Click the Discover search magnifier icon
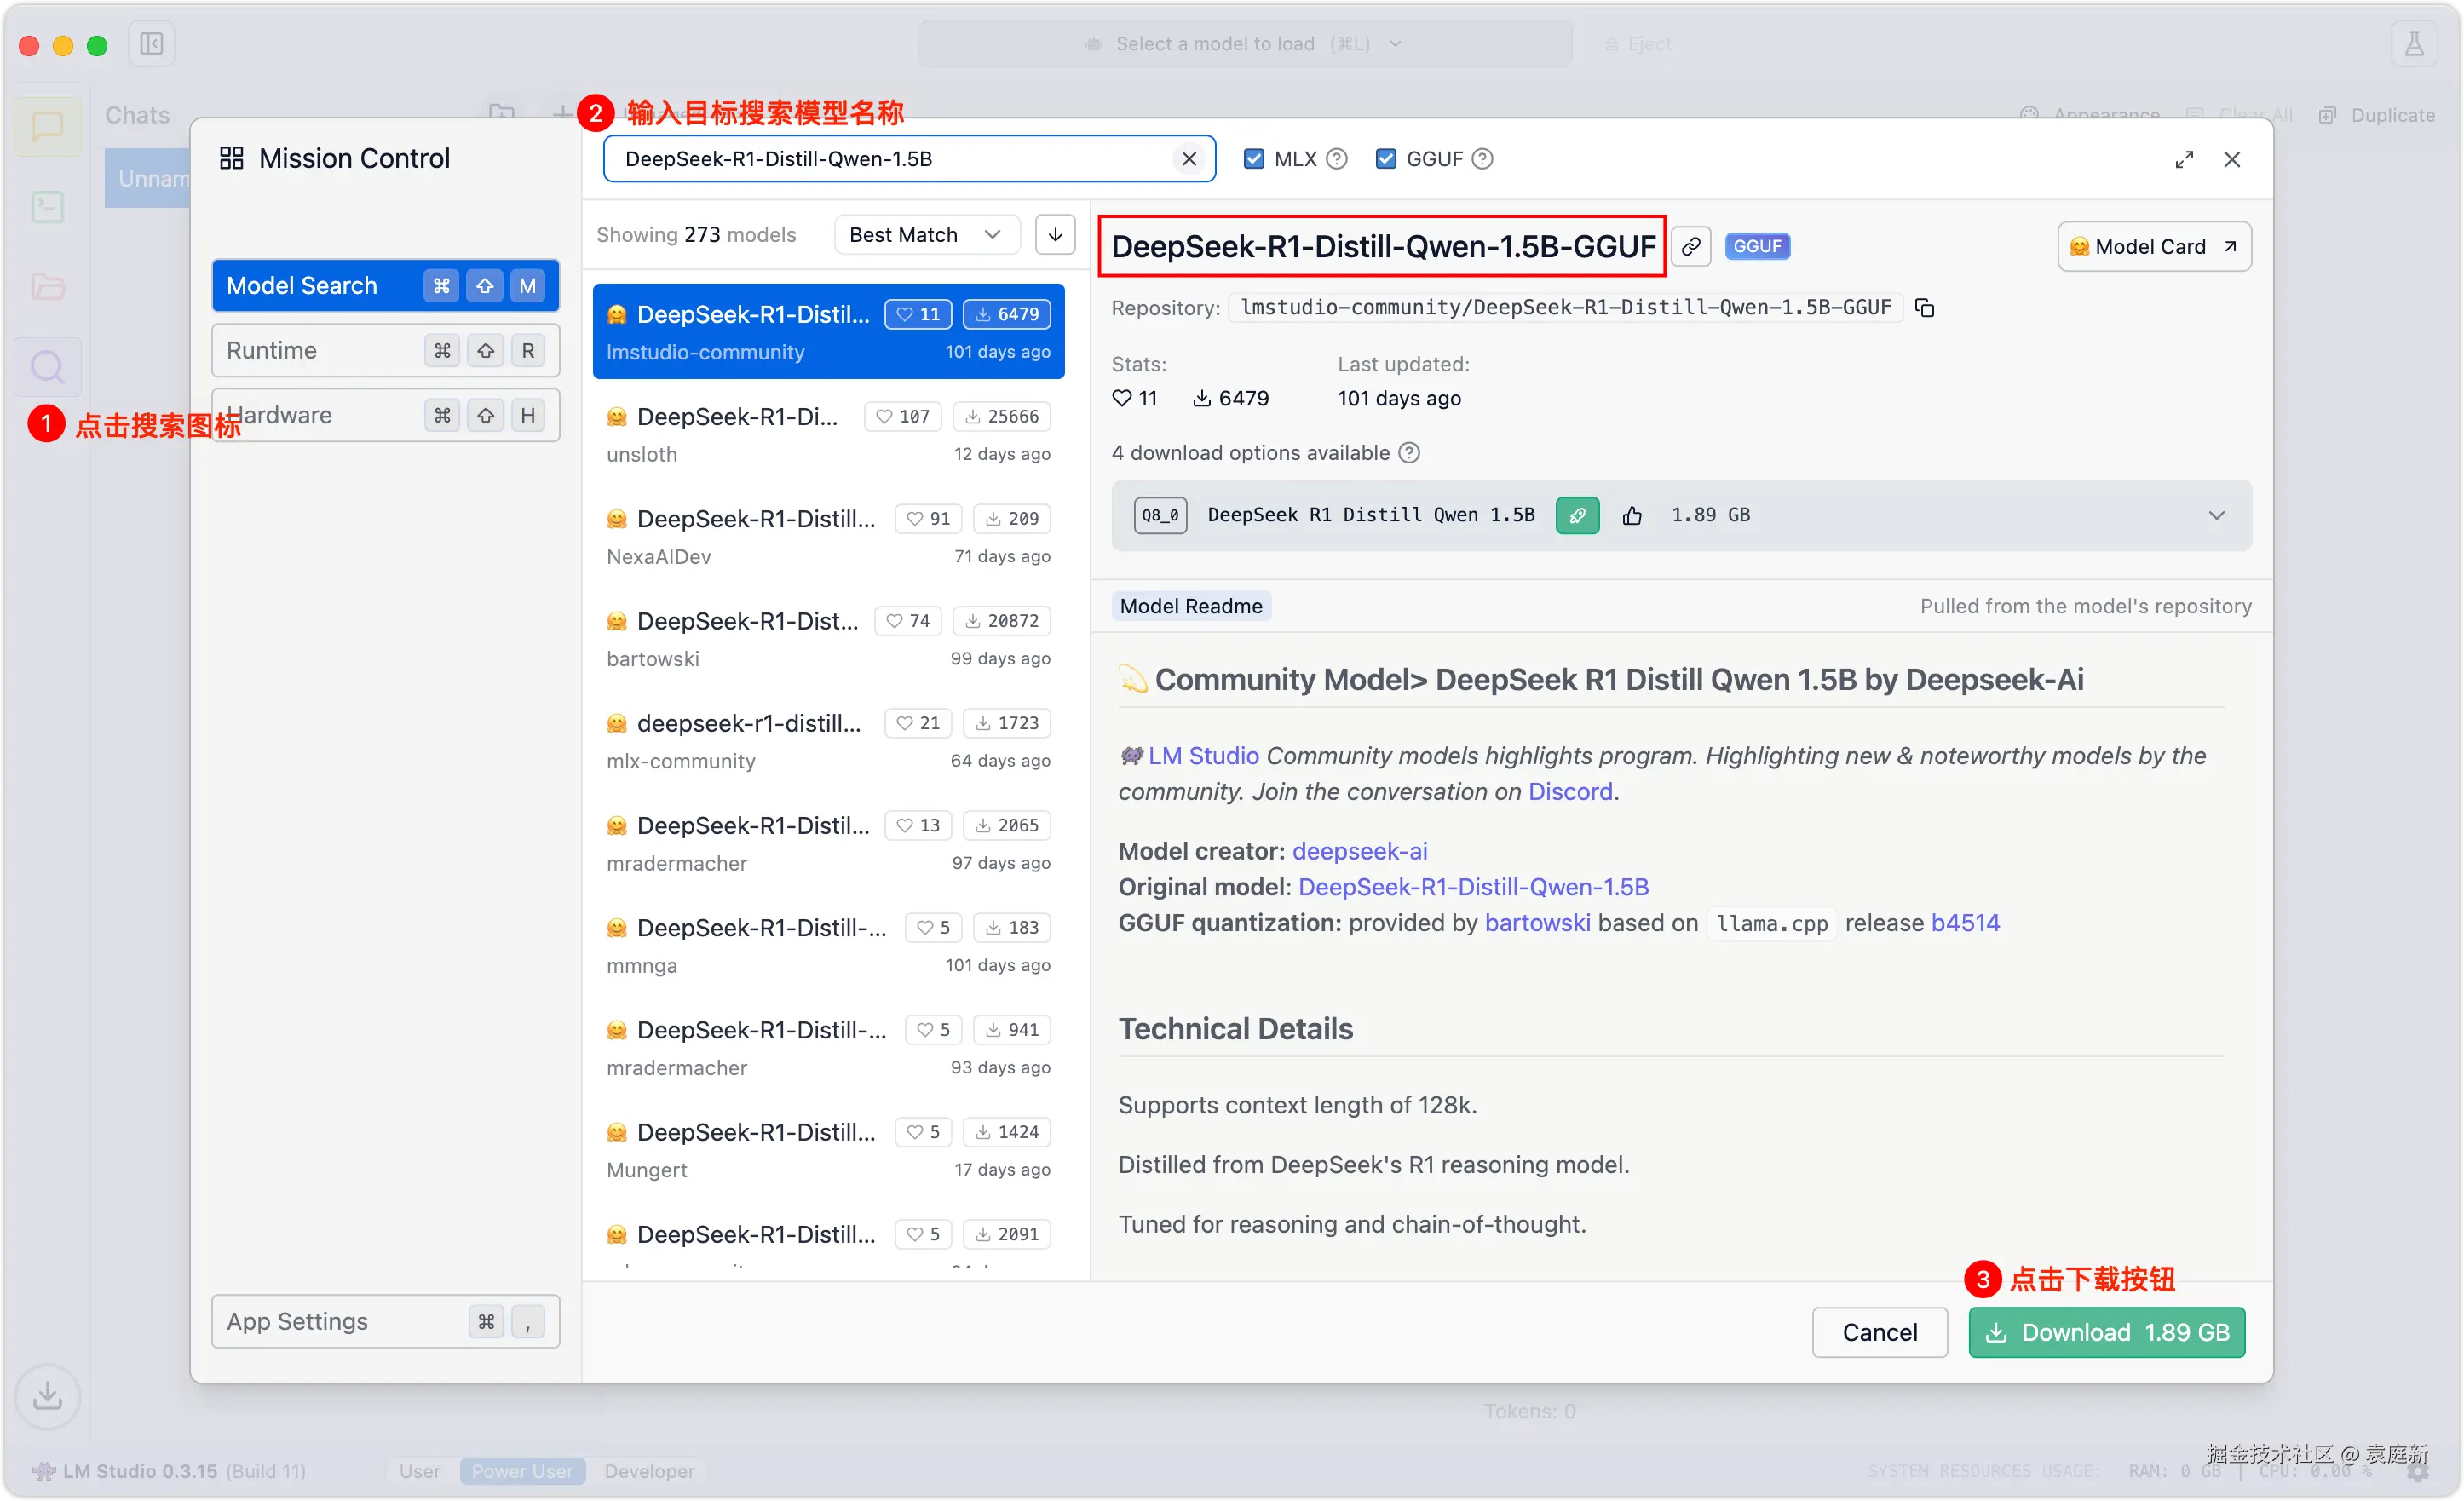The image size is (2464, 1501). pos(47,367)
